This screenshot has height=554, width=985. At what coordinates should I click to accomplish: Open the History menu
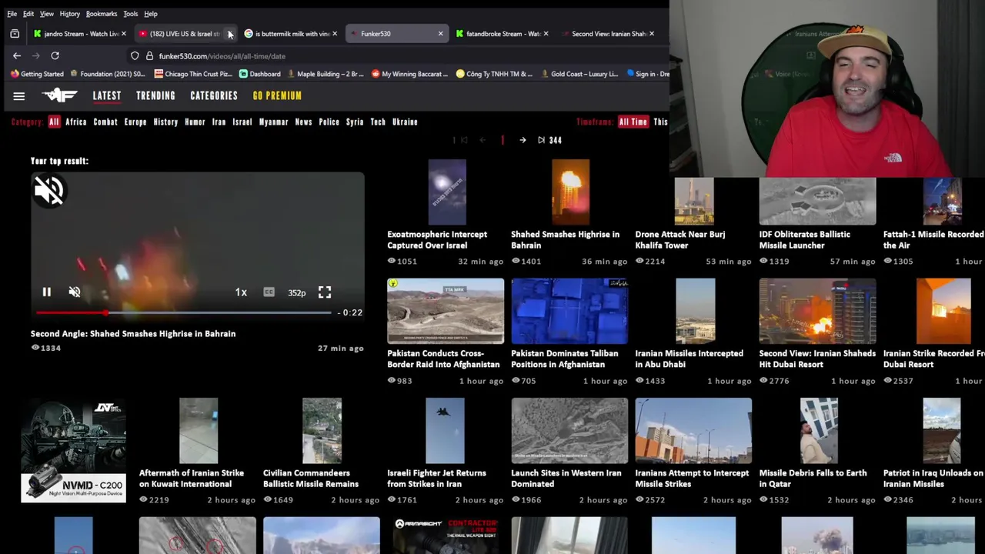point(69,14)
